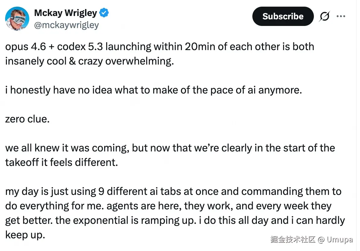Image resolution: width=360 pixels, height=251 pixels.
Task: Click the Mckay Wrigley display name
Action: (65, 13)
